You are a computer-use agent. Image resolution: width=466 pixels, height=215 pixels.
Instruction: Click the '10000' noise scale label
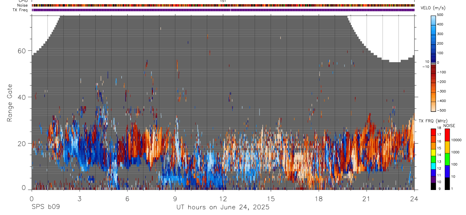456,140
